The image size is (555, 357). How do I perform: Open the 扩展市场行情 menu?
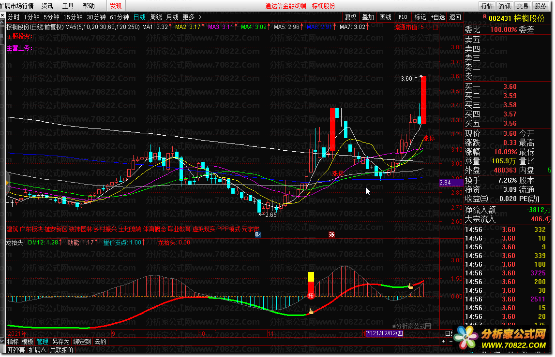[16, 6]
